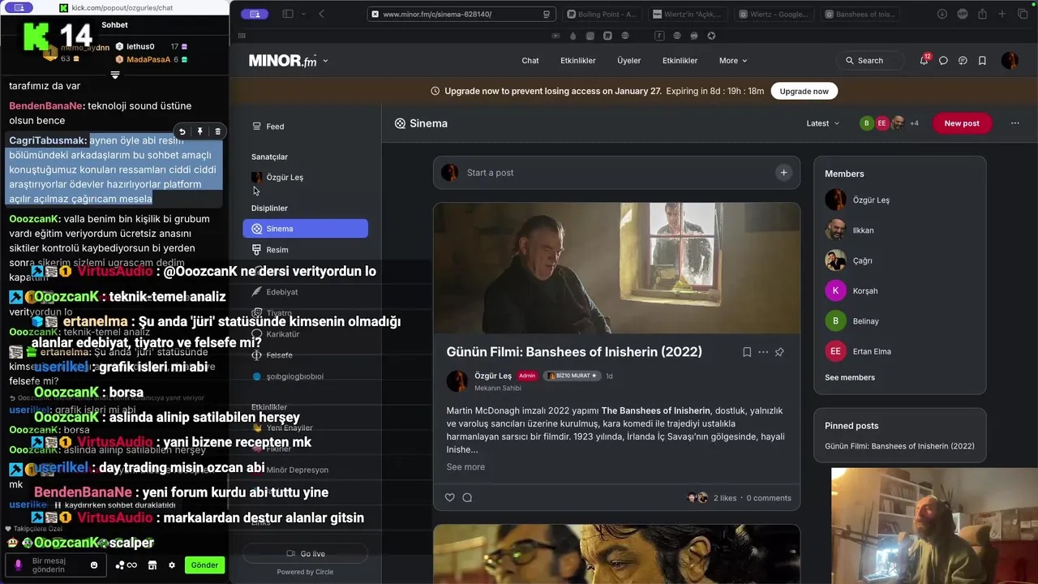Screen dimensions: 1038x584
Task: Open direct messages chat bubble icon
Action: (943, 61)
